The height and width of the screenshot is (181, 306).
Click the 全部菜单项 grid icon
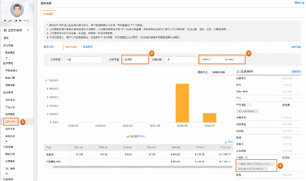point(5,30)
